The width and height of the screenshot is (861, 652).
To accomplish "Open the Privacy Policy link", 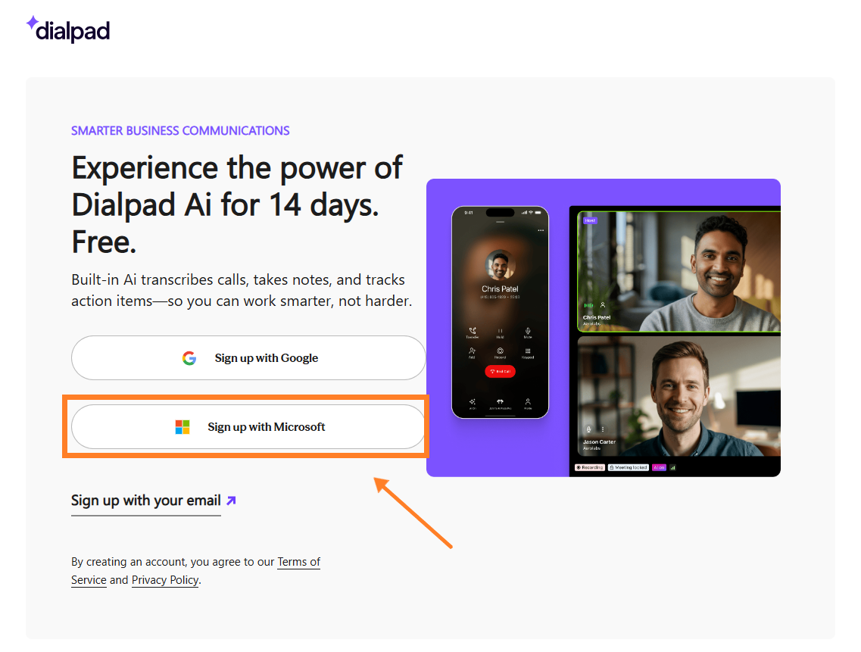I will click(x=165, y=580).
